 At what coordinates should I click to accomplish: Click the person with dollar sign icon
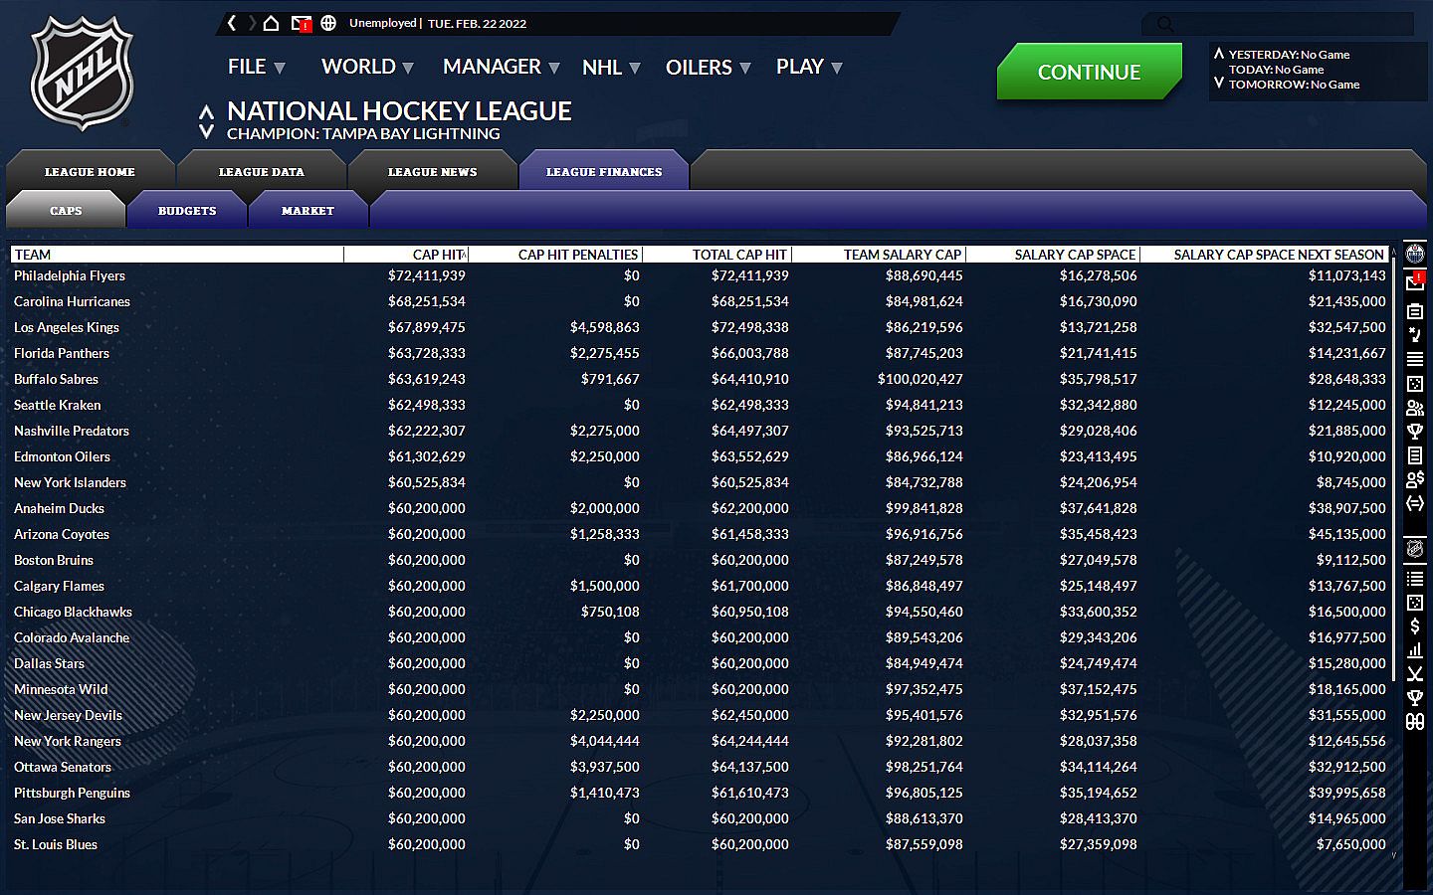point(1414,478)
